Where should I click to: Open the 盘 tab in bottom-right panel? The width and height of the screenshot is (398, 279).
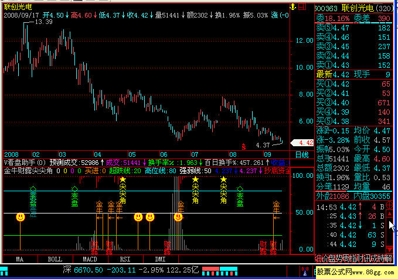click(332, 259)
